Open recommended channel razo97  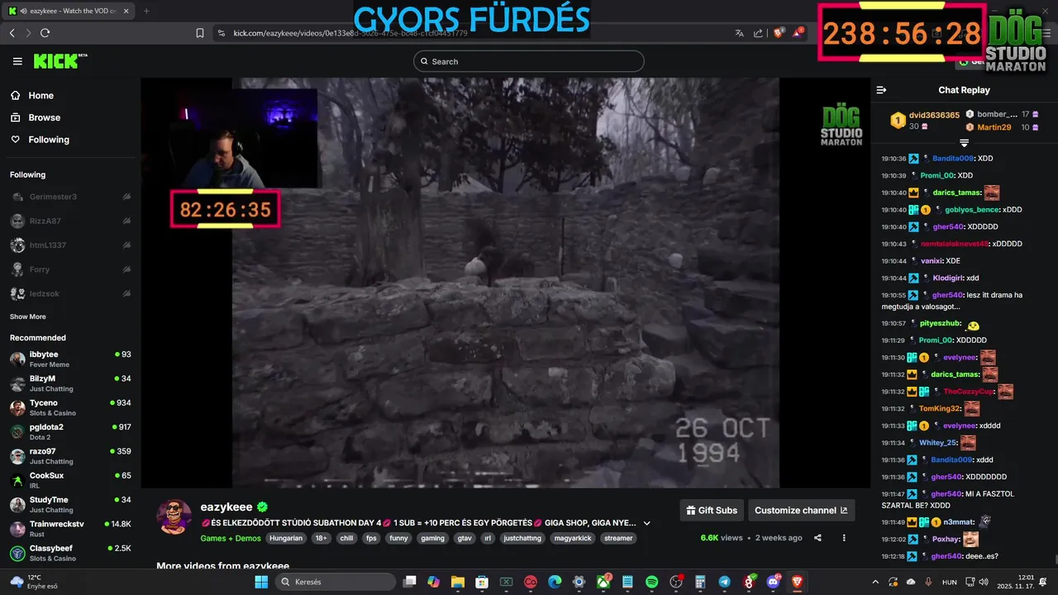click(70, 456)
